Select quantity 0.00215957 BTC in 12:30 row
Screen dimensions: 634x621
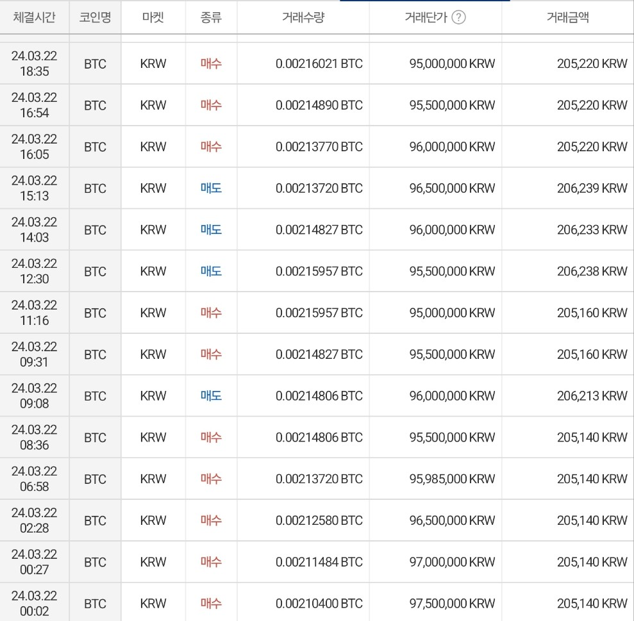319,271
